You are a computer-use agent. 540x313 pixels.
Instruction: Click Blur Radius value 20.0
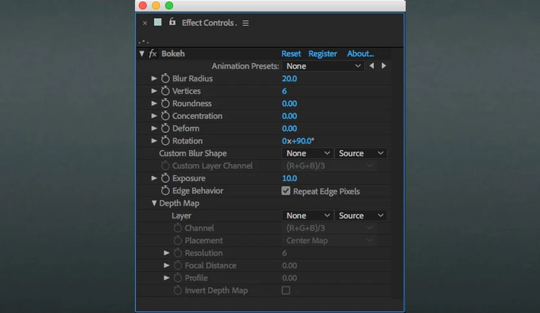[289, 78]
